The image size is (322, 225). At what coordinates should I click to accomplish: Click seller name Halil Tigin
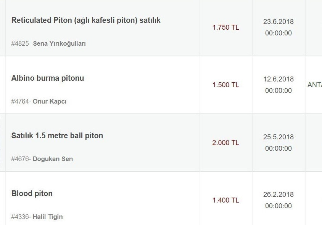point(48,217)
